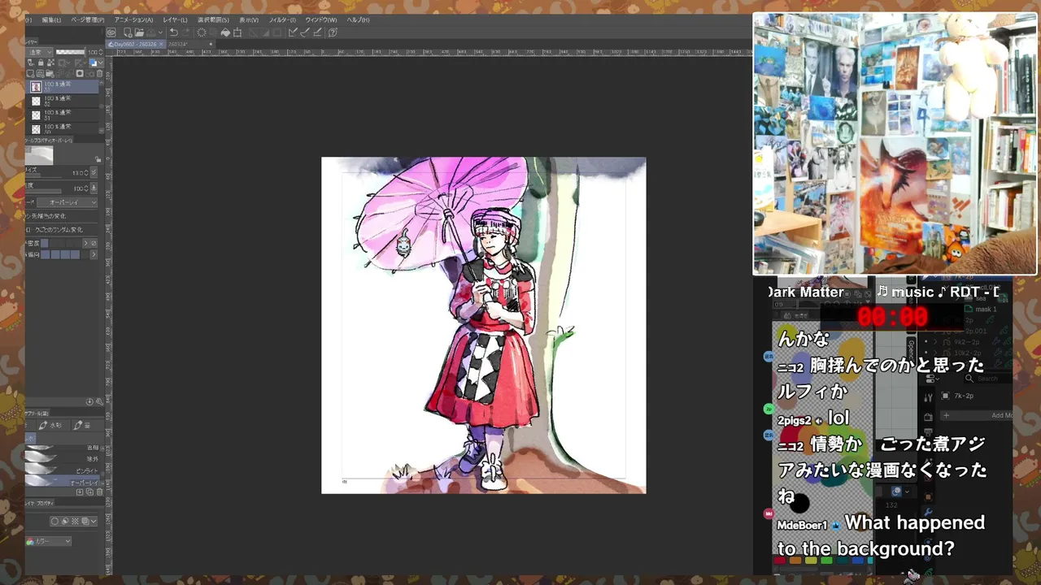The height and width of the screenshot is (585, 1041).
Task: Open expression color カラー dropdown
Action: click(x=49, y=541)
